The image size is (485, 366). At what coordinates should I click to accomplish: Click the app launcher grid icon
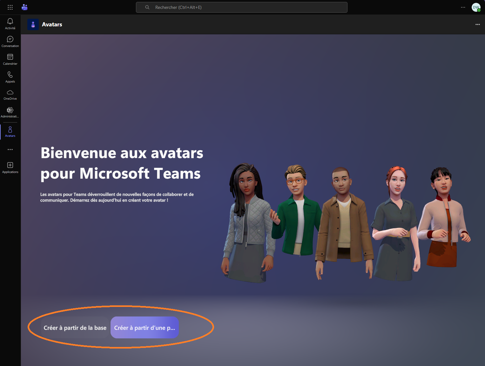(10, 7)
